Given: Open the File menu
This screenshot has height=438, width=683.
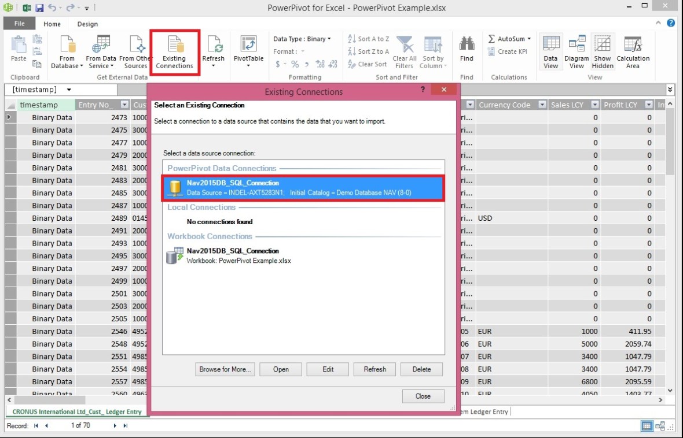Looking at the screenshot, I should [x=19, y=24].
